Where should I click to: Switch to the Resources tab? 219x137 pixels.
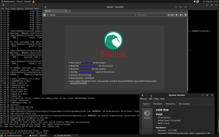(x=170, y=104)
